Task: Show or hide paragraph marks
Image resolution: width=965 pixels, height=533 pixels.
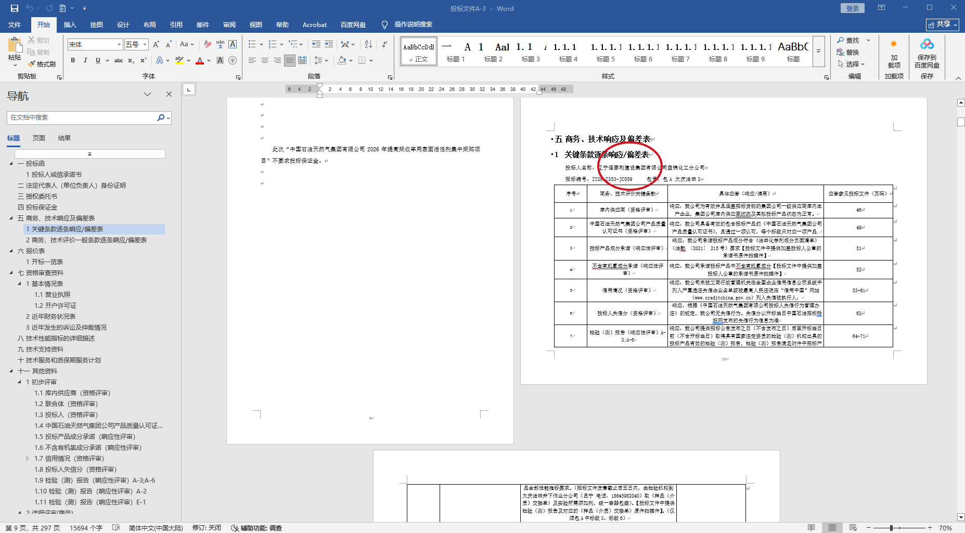Action: click(x=384, y=44)
